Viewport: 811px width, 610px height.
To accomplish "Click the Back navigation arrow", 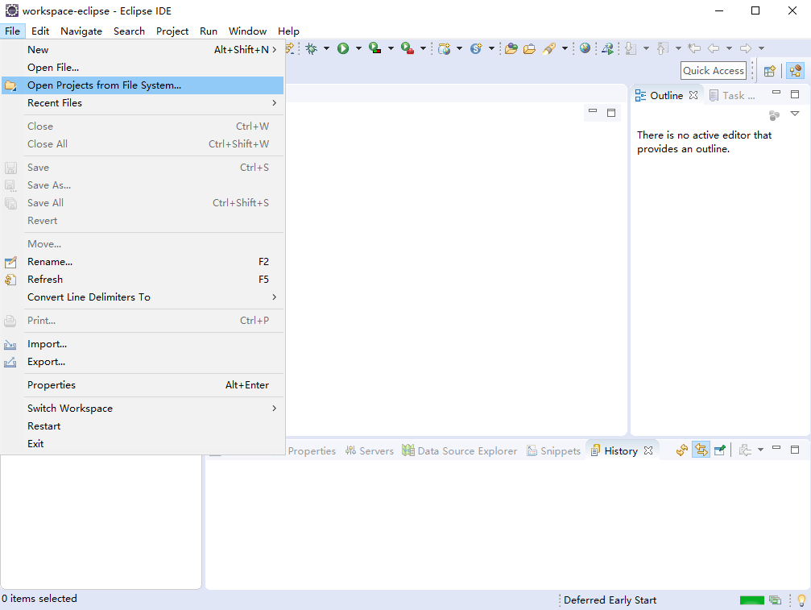I will (714, 48).
